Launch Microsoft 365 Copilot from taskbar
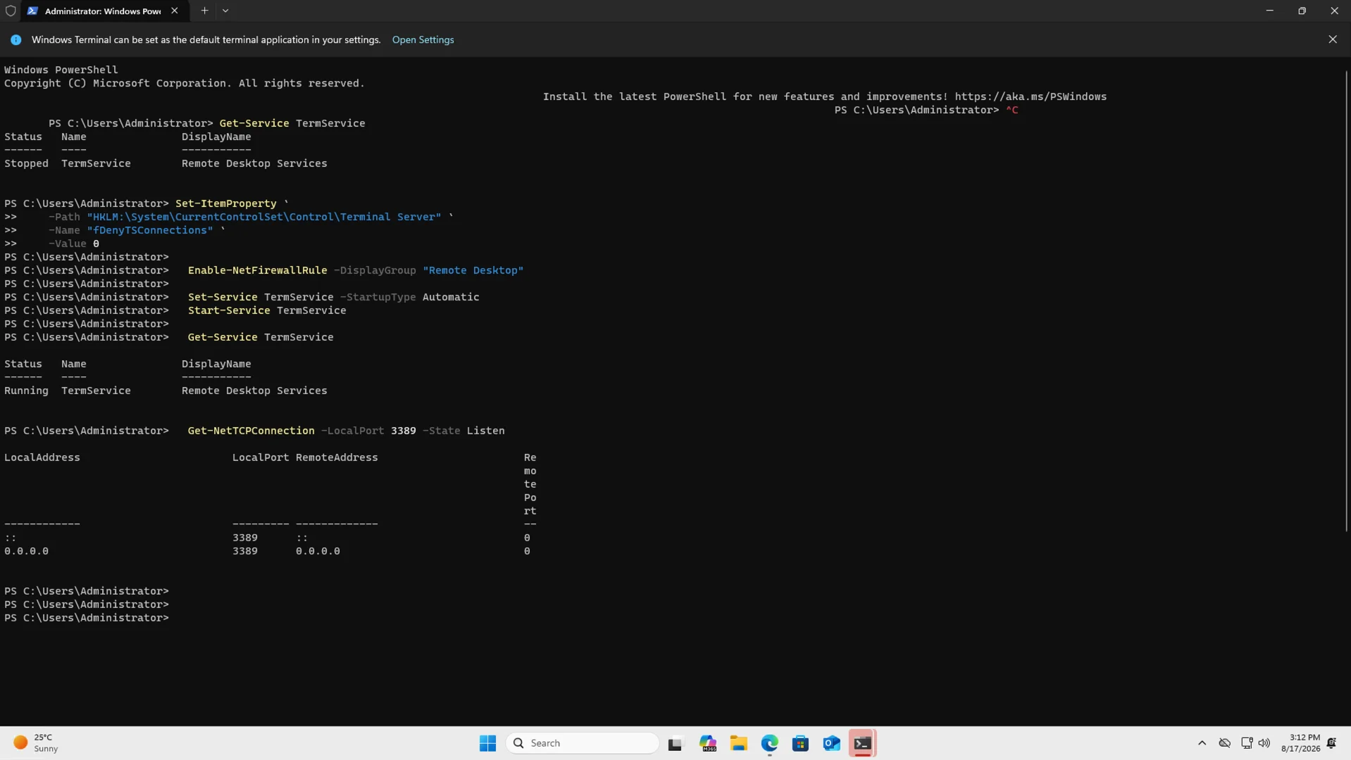 [708, 743]
